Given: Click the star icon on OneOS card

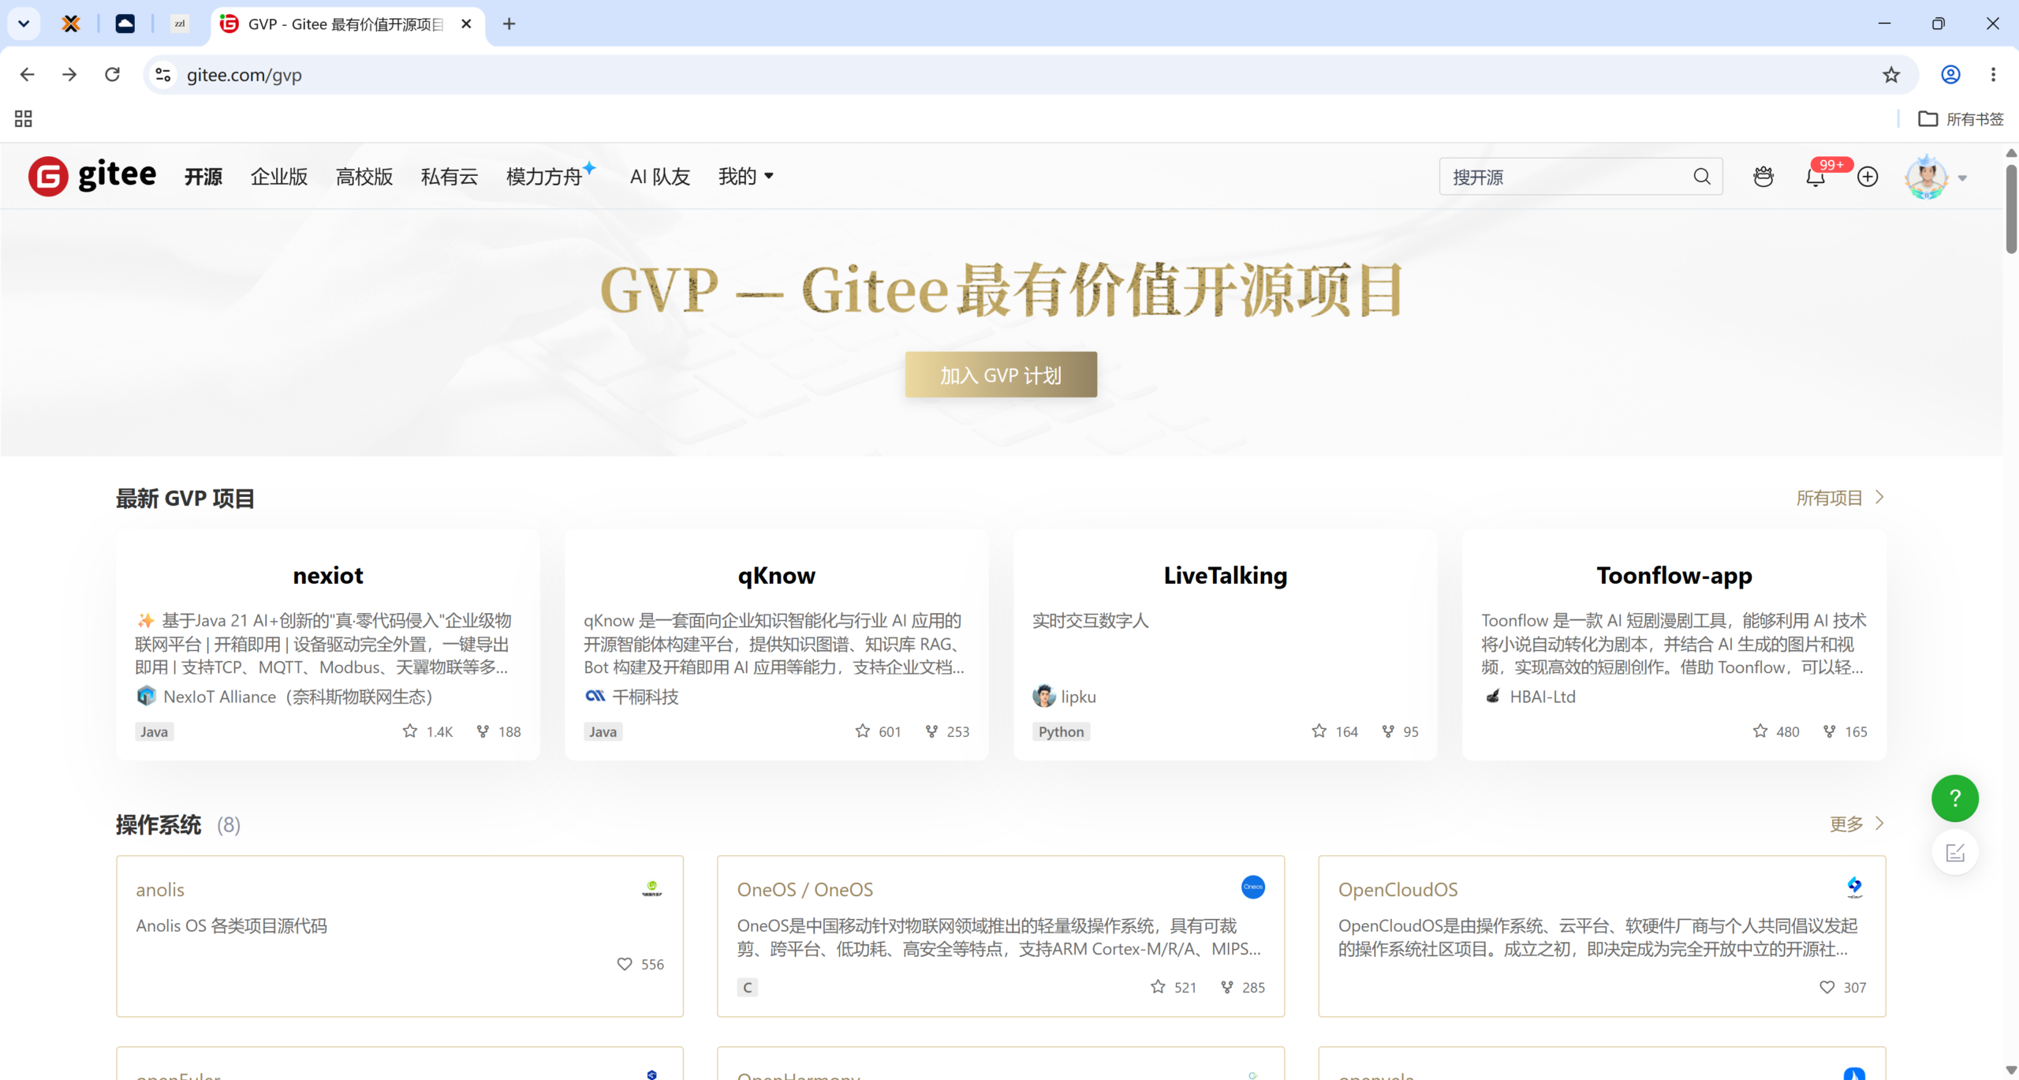Looking at the screenshot, I should tap(1158, 987).
